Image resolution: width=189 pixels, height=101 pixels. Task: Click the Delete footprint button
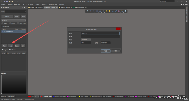17,46
